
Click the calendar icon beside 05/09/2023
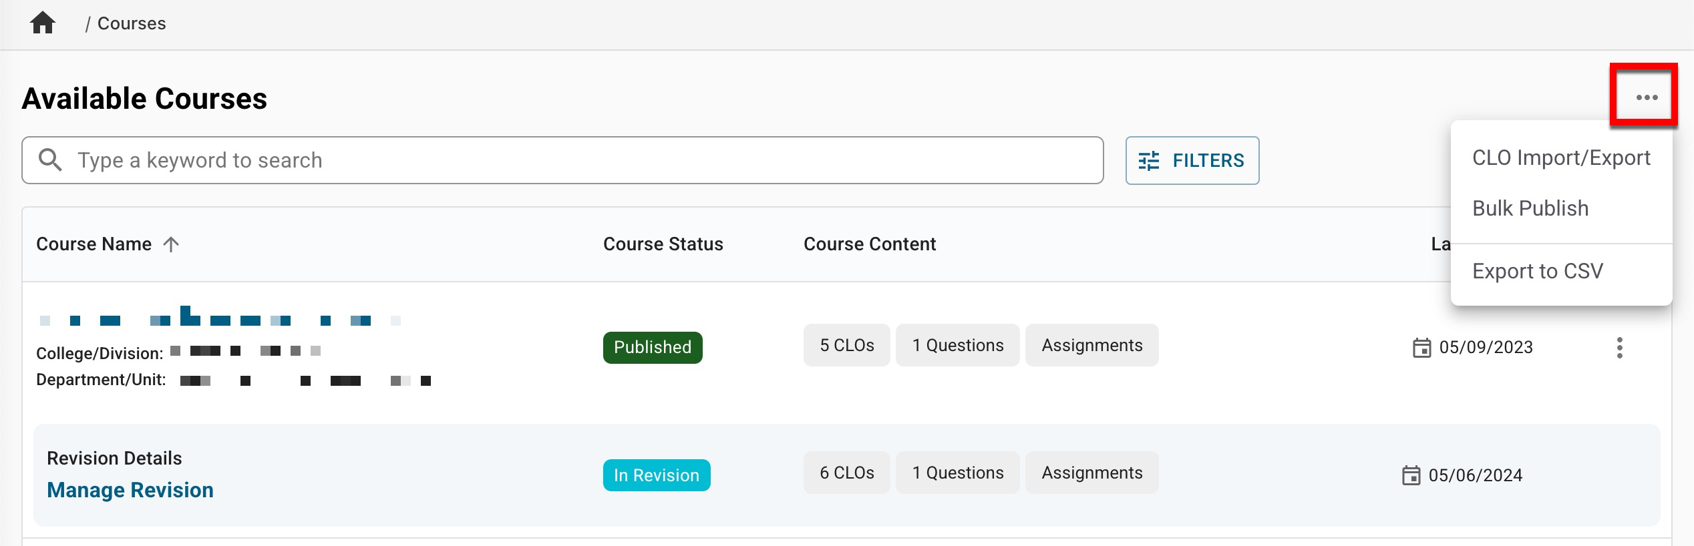[x=1421, y=348]
